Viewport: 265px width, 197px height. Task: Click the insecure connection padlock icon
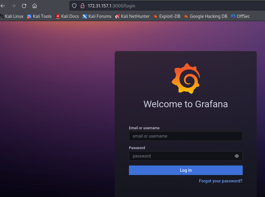coord(83,6)
